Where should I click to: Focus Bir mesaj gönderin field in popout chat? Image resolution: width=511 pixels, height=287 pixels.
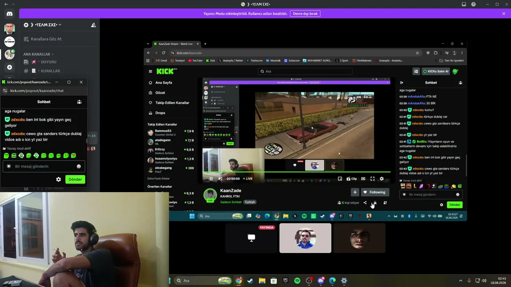pyautogui.click(x=44, y=166)
